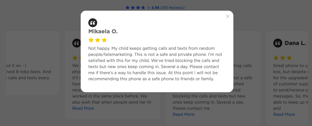Open the (193 Reviews) link
Viewport: 312px width, 126px height.
[172, 8]
